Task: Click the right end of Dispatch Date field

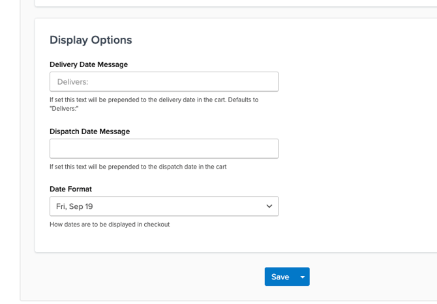Action: click(267, 148)
